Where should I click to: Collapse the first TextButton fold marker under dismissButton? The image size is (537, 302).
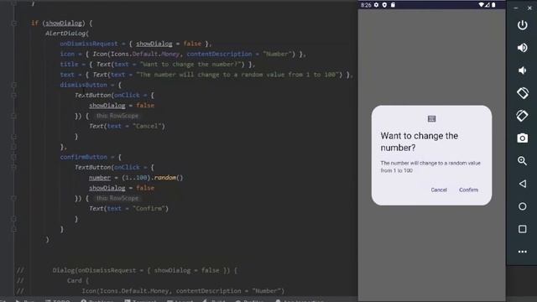[14, 95]
